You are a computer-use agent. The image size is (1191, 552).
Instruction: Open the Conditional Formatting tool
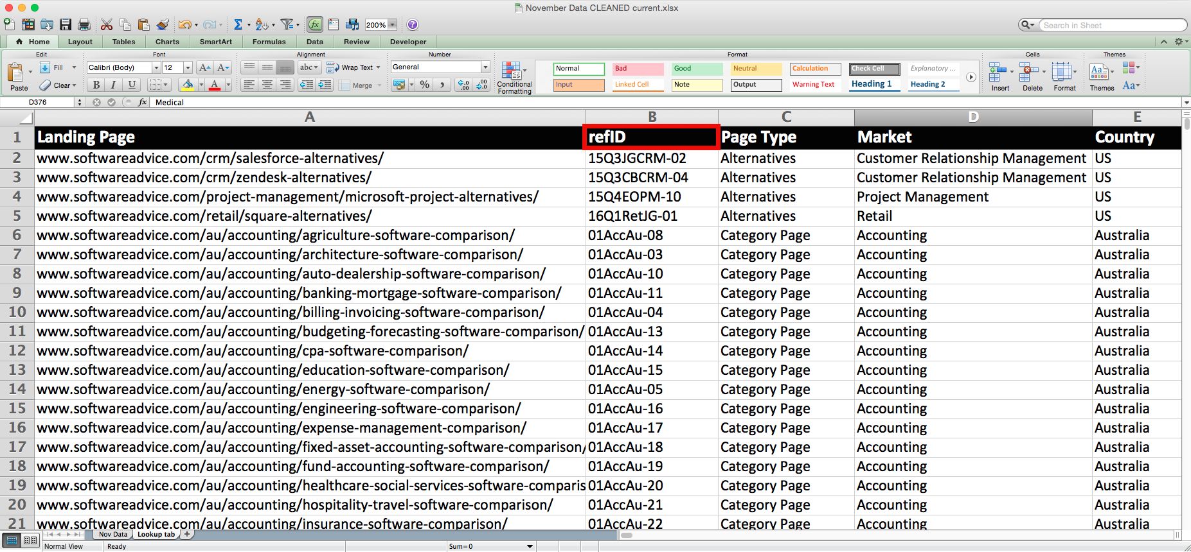514,78
